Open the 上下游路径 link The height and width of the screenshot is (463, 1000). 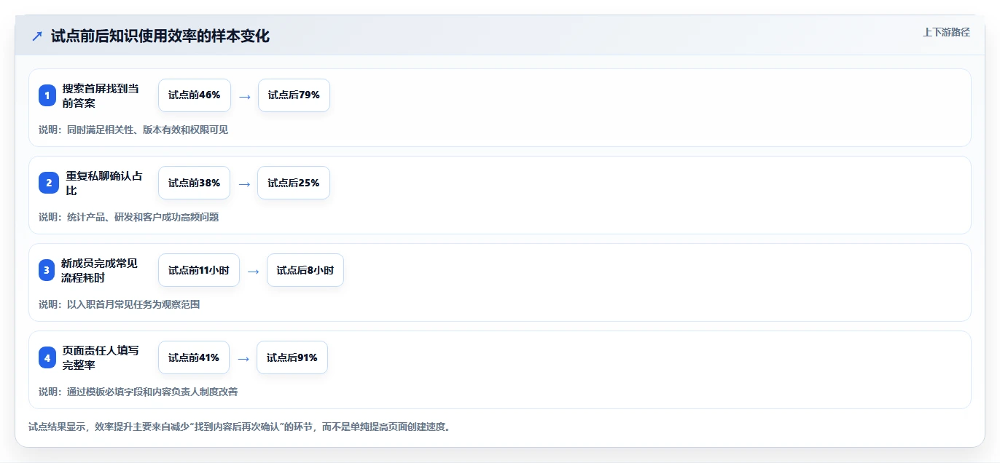pyautogui.click(x=946, y=32)
